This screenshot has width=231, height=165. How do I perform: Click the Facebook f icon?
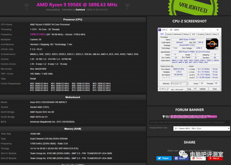pos(177,158)
